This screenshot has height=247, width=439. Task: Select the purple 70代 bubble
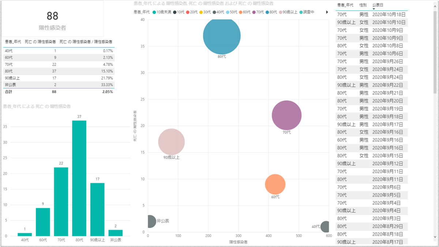(287, 115)
